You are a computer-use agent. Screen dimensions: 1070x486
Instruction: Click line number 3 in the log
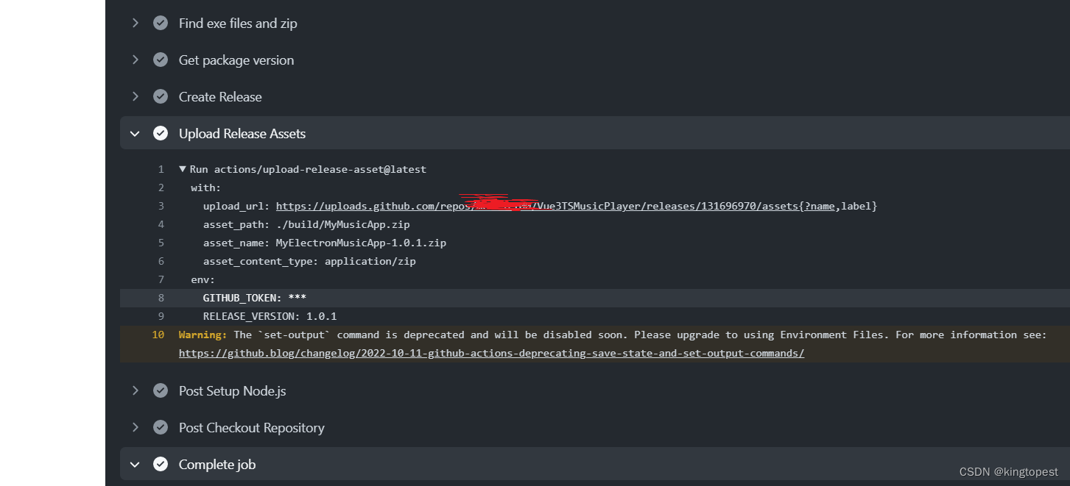click(161, 206)
